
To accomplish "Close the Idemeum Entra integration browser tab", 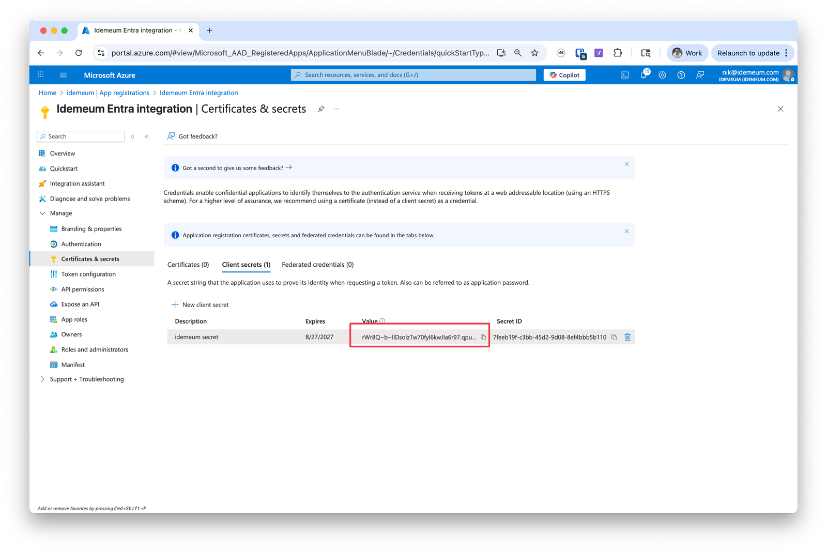I will 191,30.
